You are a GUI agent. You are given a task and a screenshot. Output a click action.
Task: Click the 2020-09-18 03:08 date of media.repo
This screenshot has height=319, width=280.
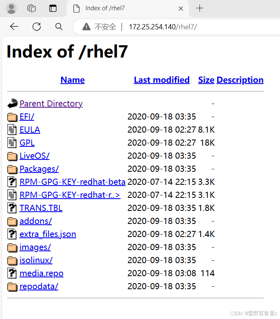pos(162,273)
